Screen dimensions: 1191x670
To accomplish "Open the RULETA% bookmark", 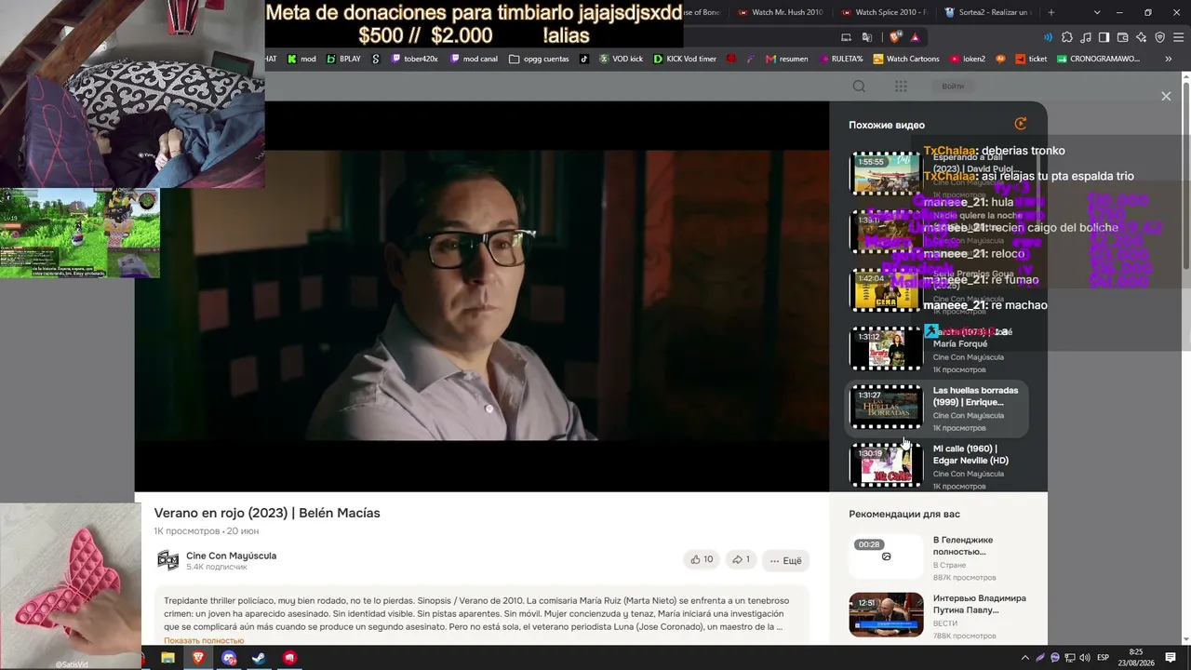I will coord(839,59).
